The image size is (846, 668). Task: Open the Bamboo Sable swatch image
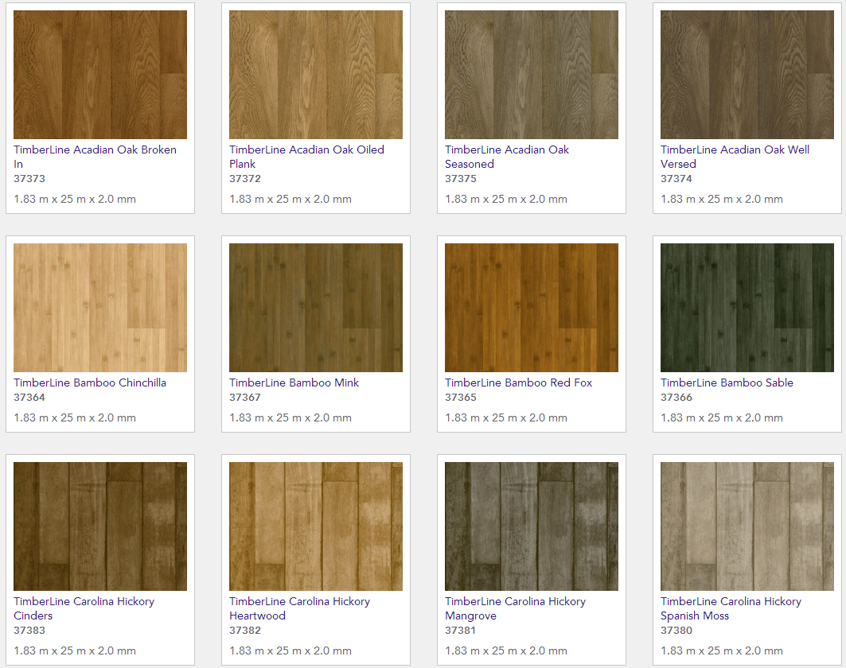[x=747, y=308]
